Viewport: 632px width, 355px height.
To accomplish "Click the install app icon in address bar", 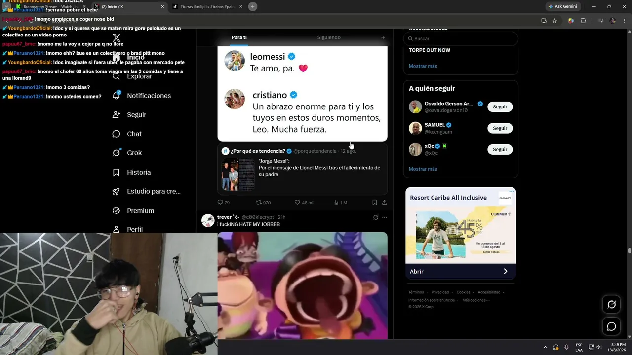I will (x=544, y=21).
